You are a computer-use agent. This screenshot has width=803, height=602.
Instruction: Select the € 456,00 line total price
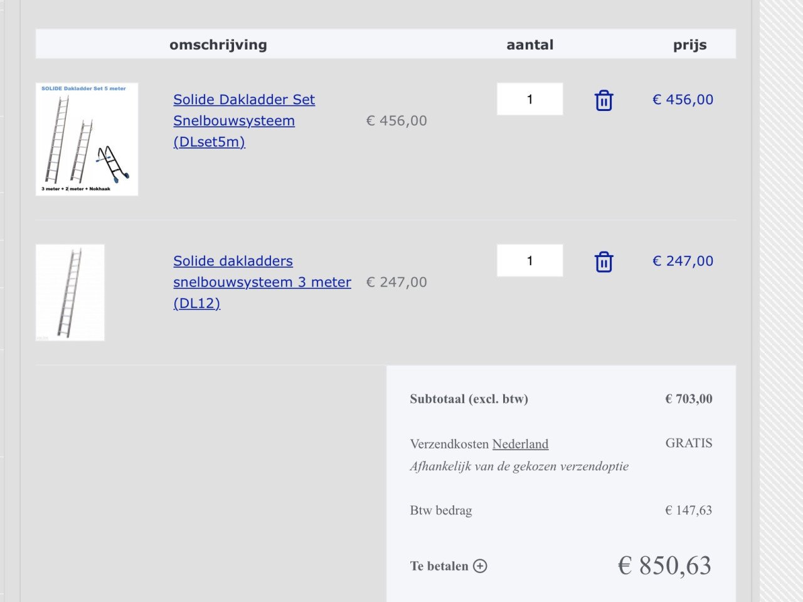pyautogui.click(x=683, y=100)
